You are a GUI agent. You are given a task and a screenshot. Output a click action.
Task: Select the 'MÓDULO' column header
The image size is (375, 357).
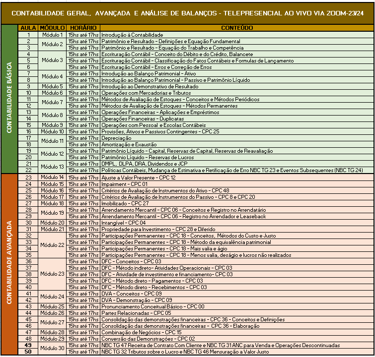(52, 28)
